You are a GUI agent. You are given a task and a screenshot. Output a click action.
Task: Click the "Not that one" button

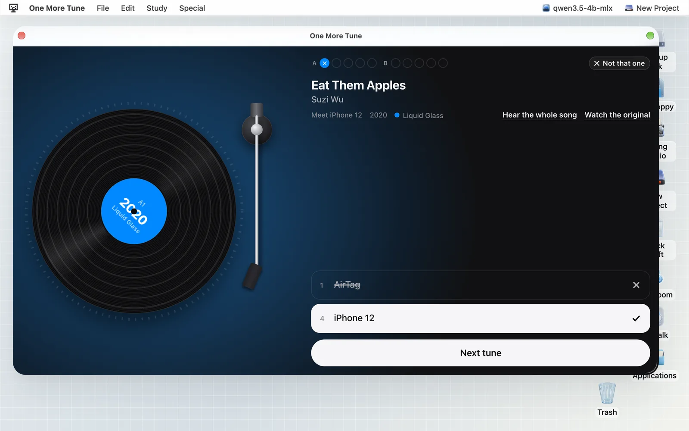[619, 63]
